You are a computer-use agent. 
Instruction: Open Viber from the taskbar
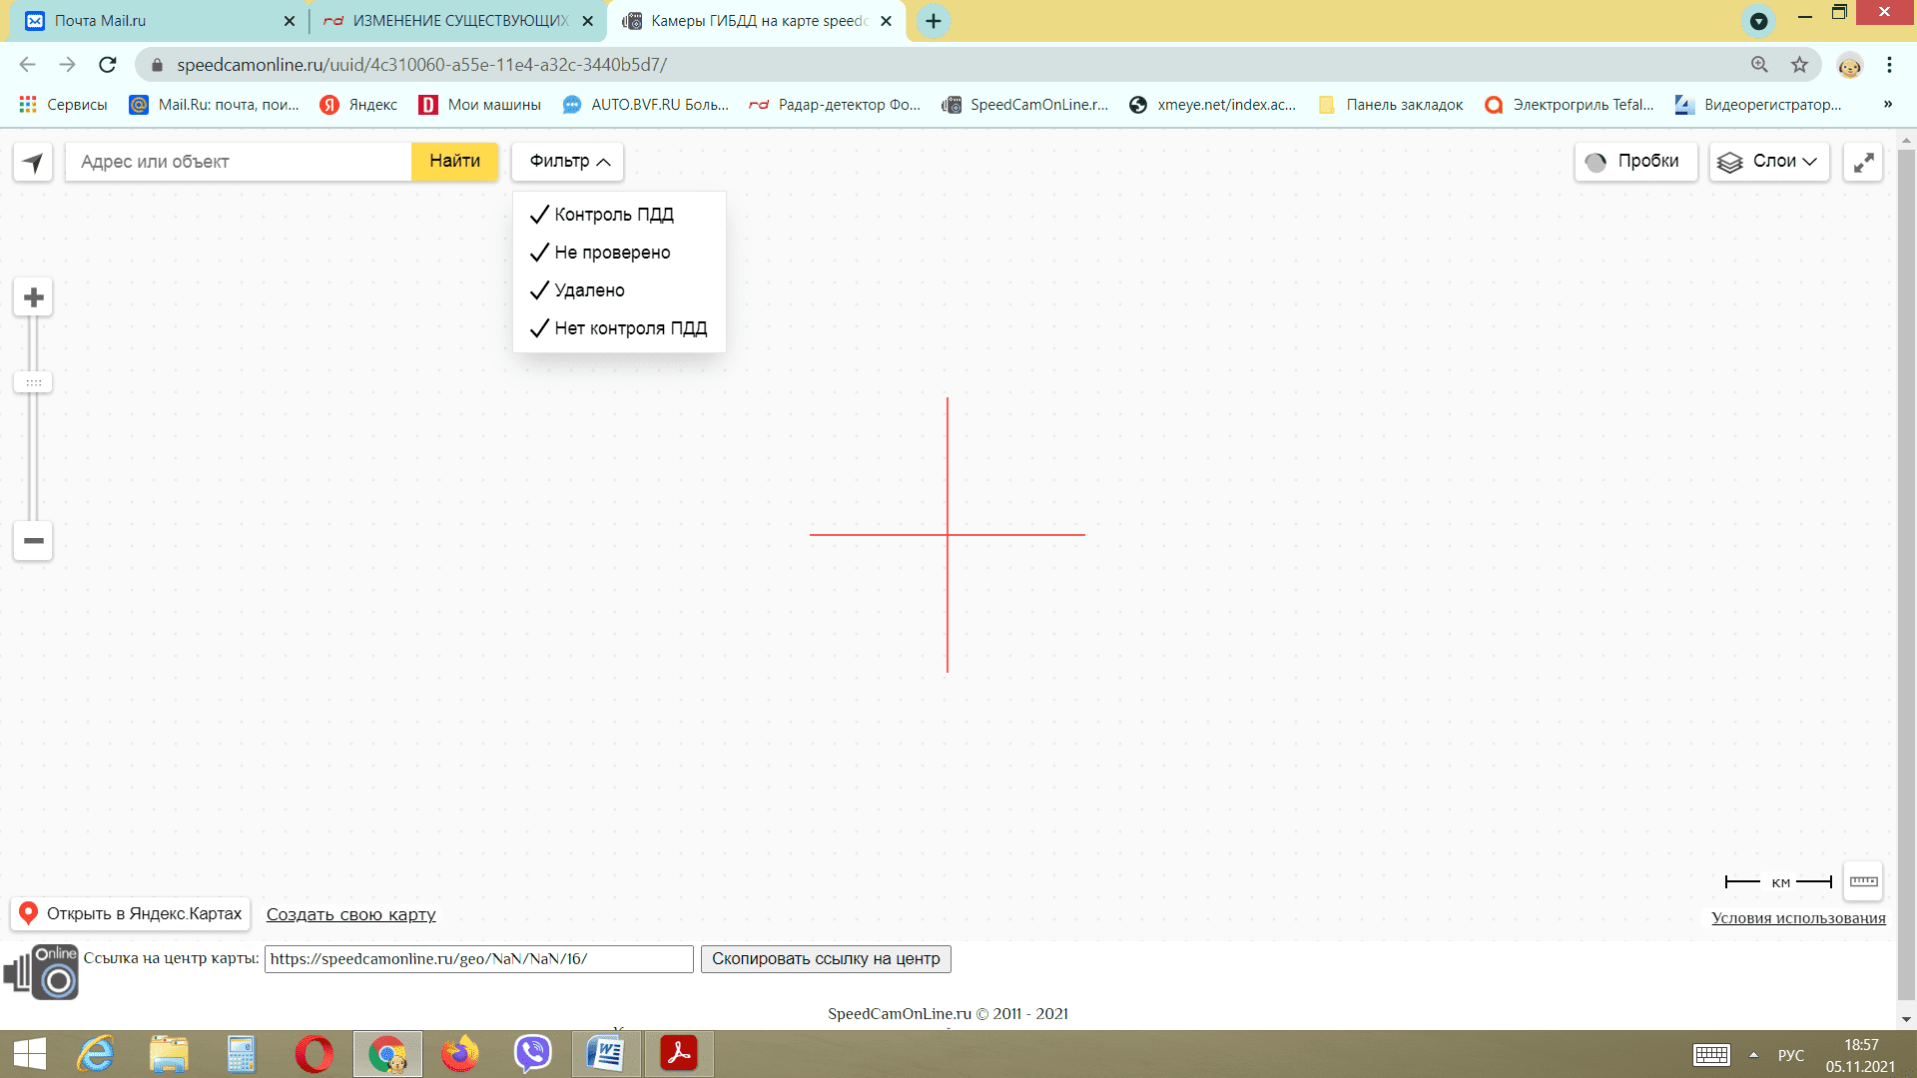click(532, 1053)
